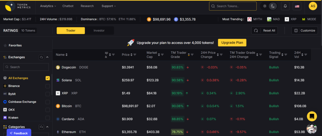Open trending token MODE icon
The image size is (322, 136).
pos(303,19)
